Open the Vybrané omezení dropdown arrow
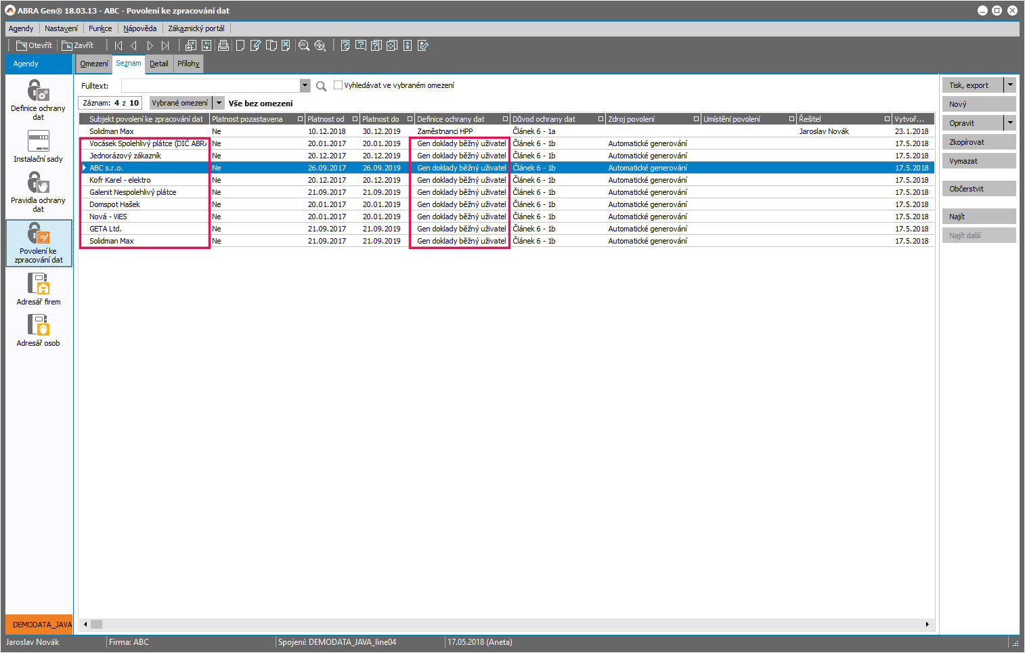Viewport: 1025px width, 653px height. coord(219,103)
